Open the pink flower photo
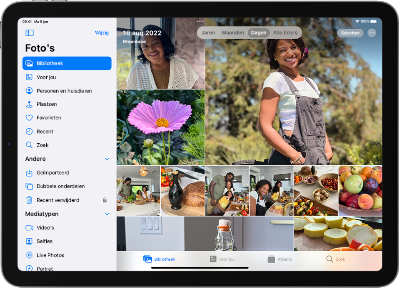 click(160, 127)
